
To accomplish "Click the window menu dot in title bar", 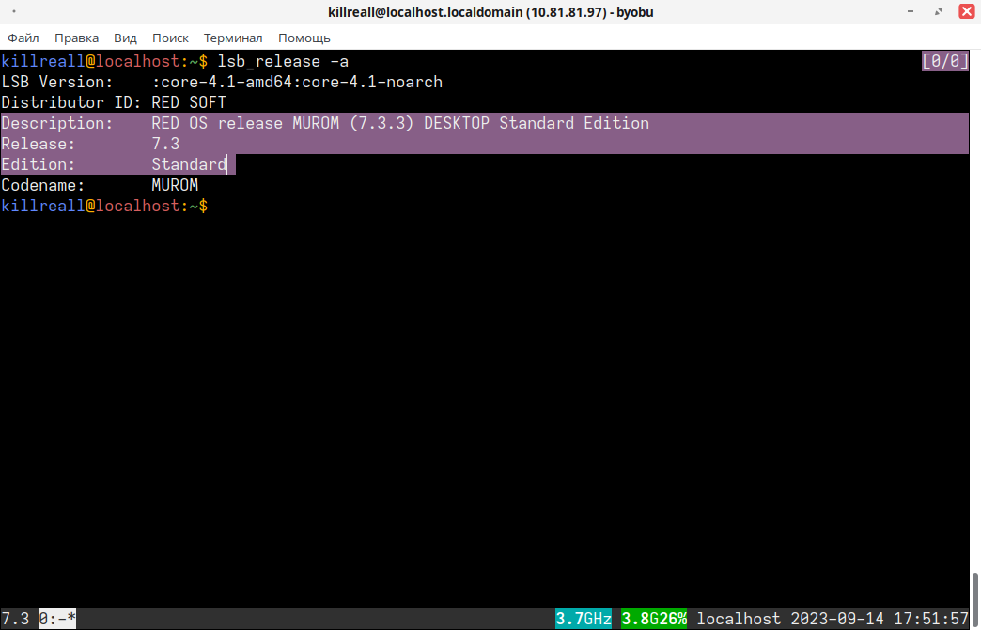I will 14,11.
